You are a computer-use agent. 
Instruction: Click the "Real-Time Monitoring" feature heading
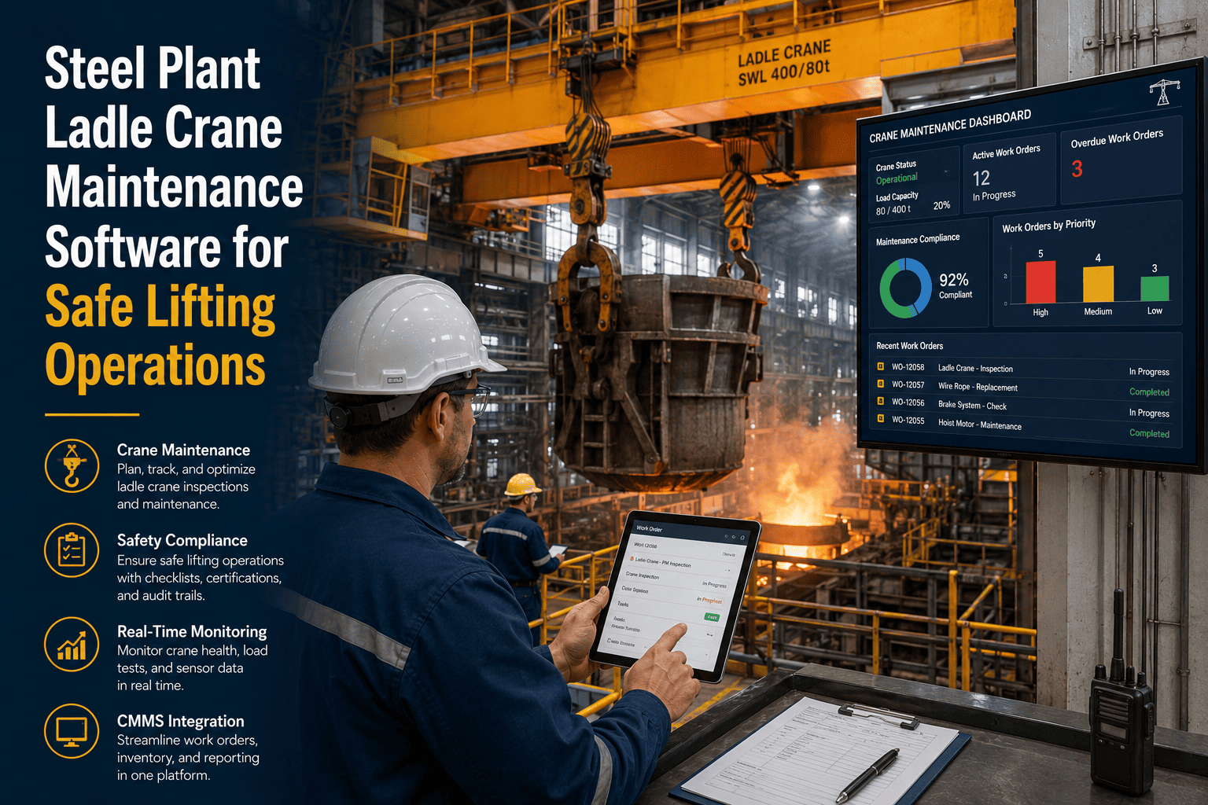(192, 631)
